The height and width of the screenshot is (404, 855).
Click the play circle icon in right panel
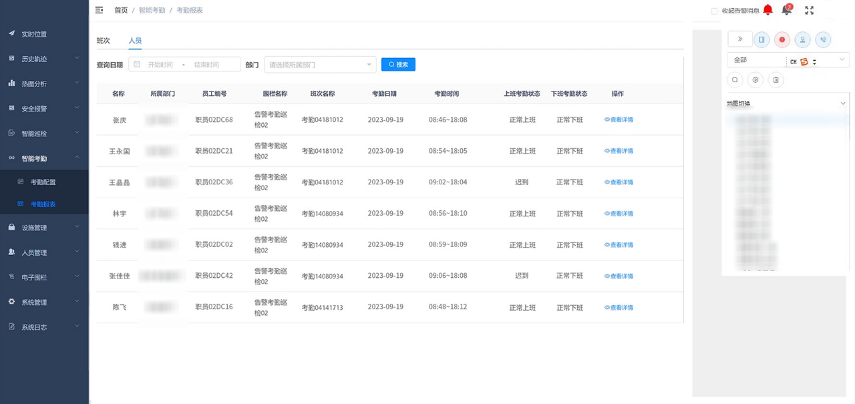(755, 80)
